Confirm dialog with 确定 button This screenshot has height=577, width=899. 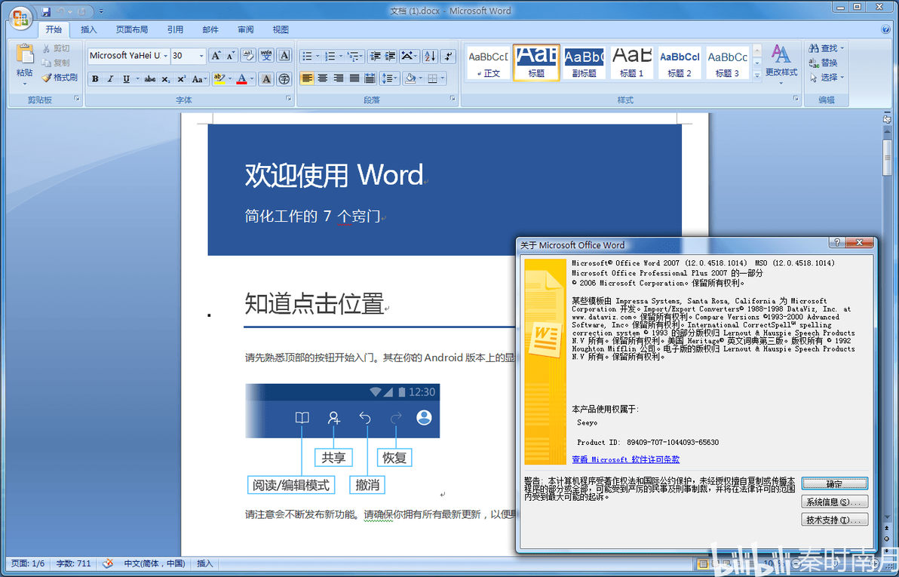click(x=834, y=483)
